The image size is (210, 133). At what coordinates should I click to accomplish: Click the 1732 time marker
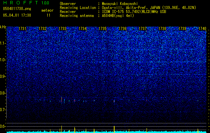pos(42,29)
